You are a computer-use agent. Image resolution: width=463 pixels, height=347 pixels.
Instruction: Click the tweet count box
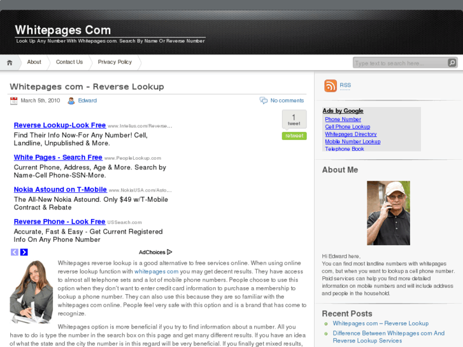pyautogui.click(x=294, y=119)
